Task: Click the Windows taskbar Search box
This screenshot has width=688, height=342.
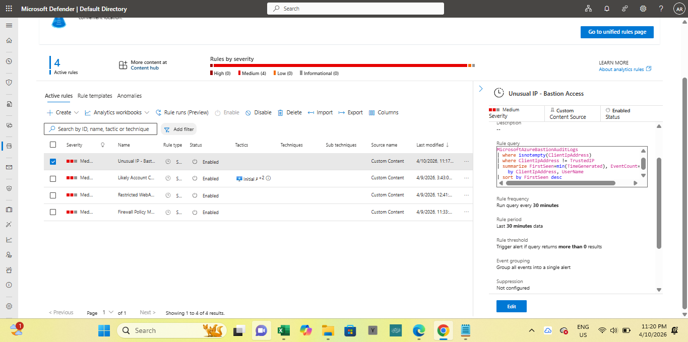Action: coord(172,330)
